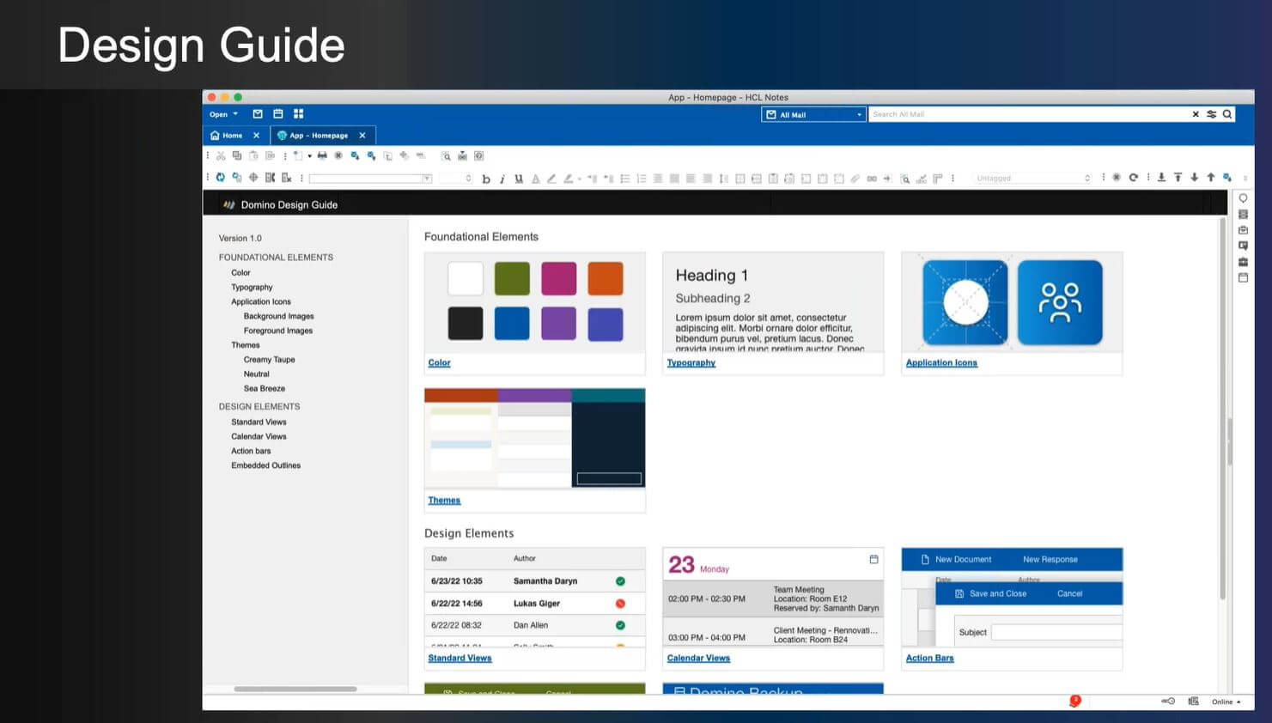Select Application Icons in the outline

[x=261, y=302]
